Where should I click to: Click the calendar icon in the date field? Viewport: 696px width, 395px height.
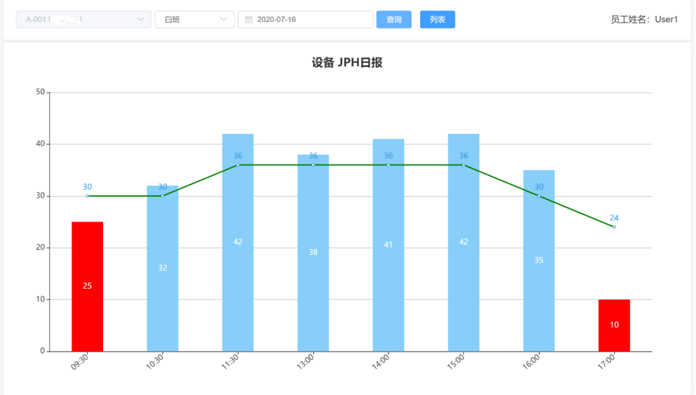point(249,20)
